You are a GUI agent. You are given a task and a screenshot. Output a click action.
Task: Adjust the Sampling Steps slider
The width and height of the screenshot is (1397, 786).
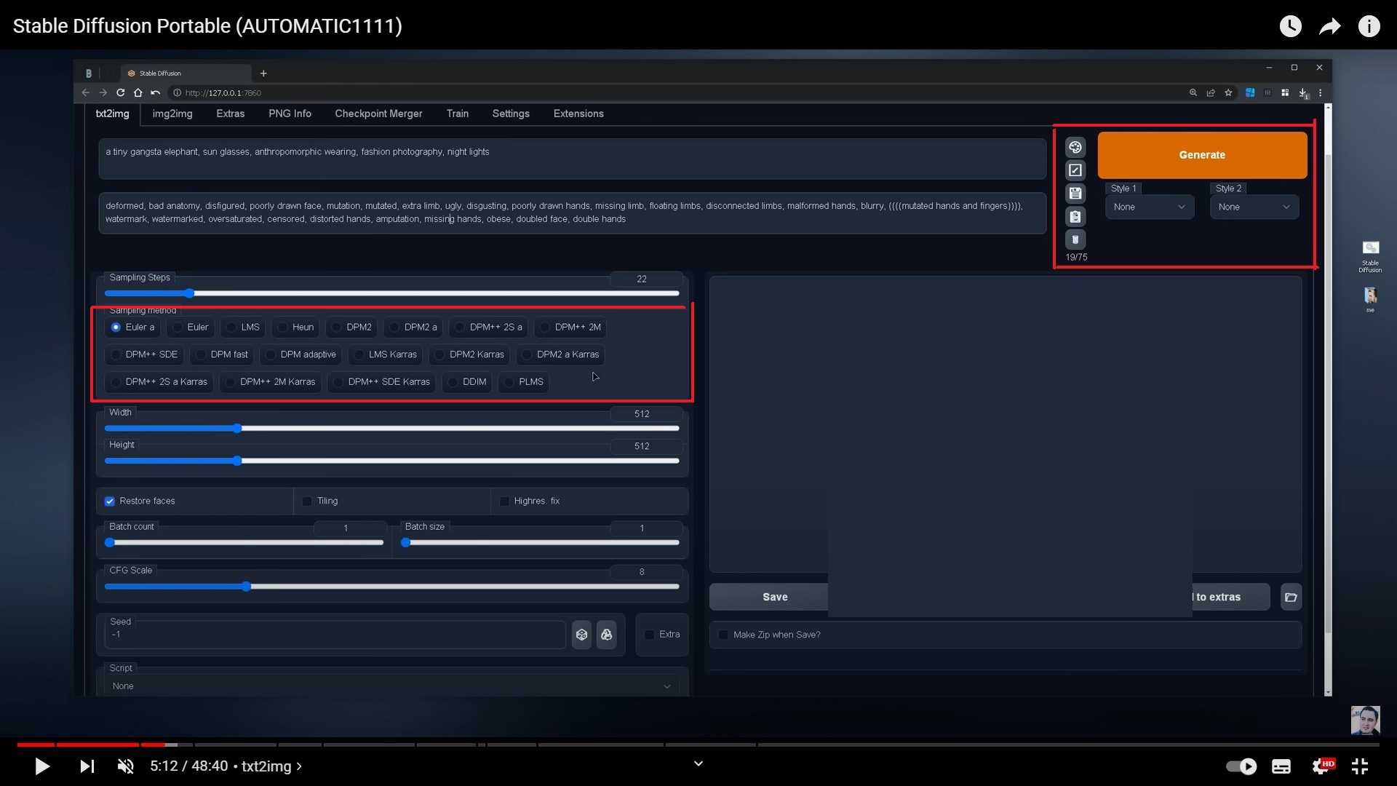click(391, 293)
